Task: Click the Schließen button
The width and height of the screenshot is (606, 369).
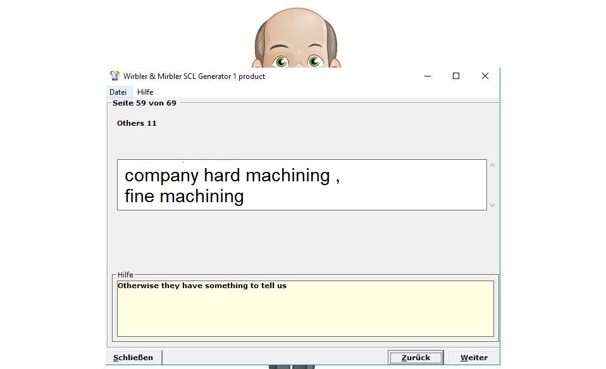Action: [133, 358]
